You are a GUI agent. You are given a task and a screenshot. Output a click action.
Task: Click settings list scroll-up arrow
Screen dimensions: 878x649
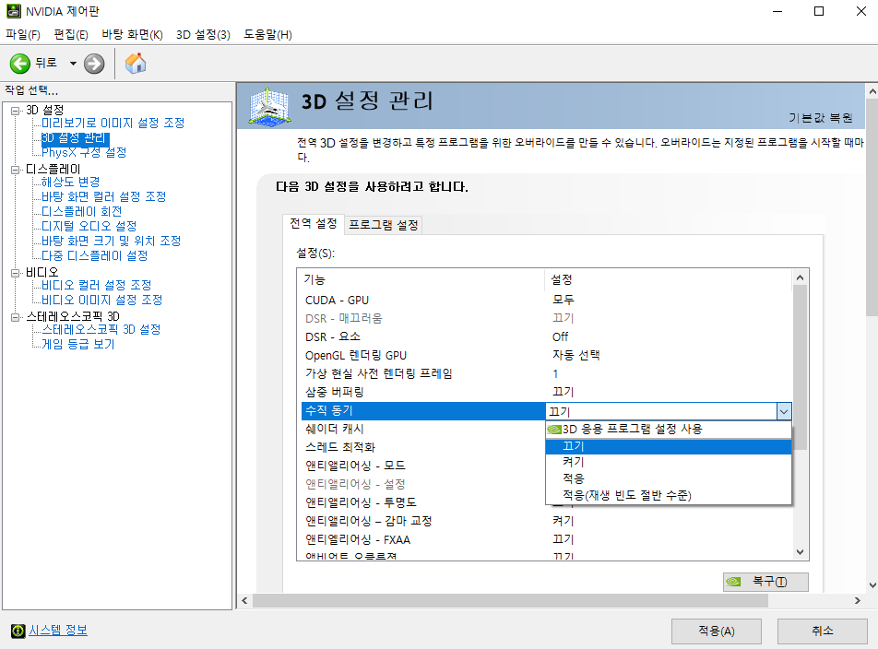click(x=801, y=277)
